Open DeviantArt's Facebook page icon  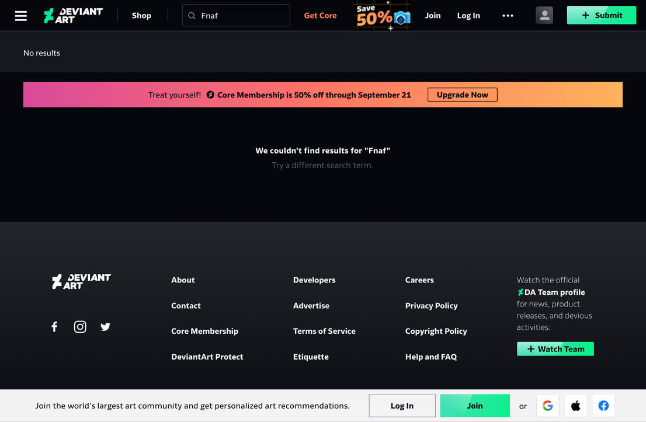point(54,326)
